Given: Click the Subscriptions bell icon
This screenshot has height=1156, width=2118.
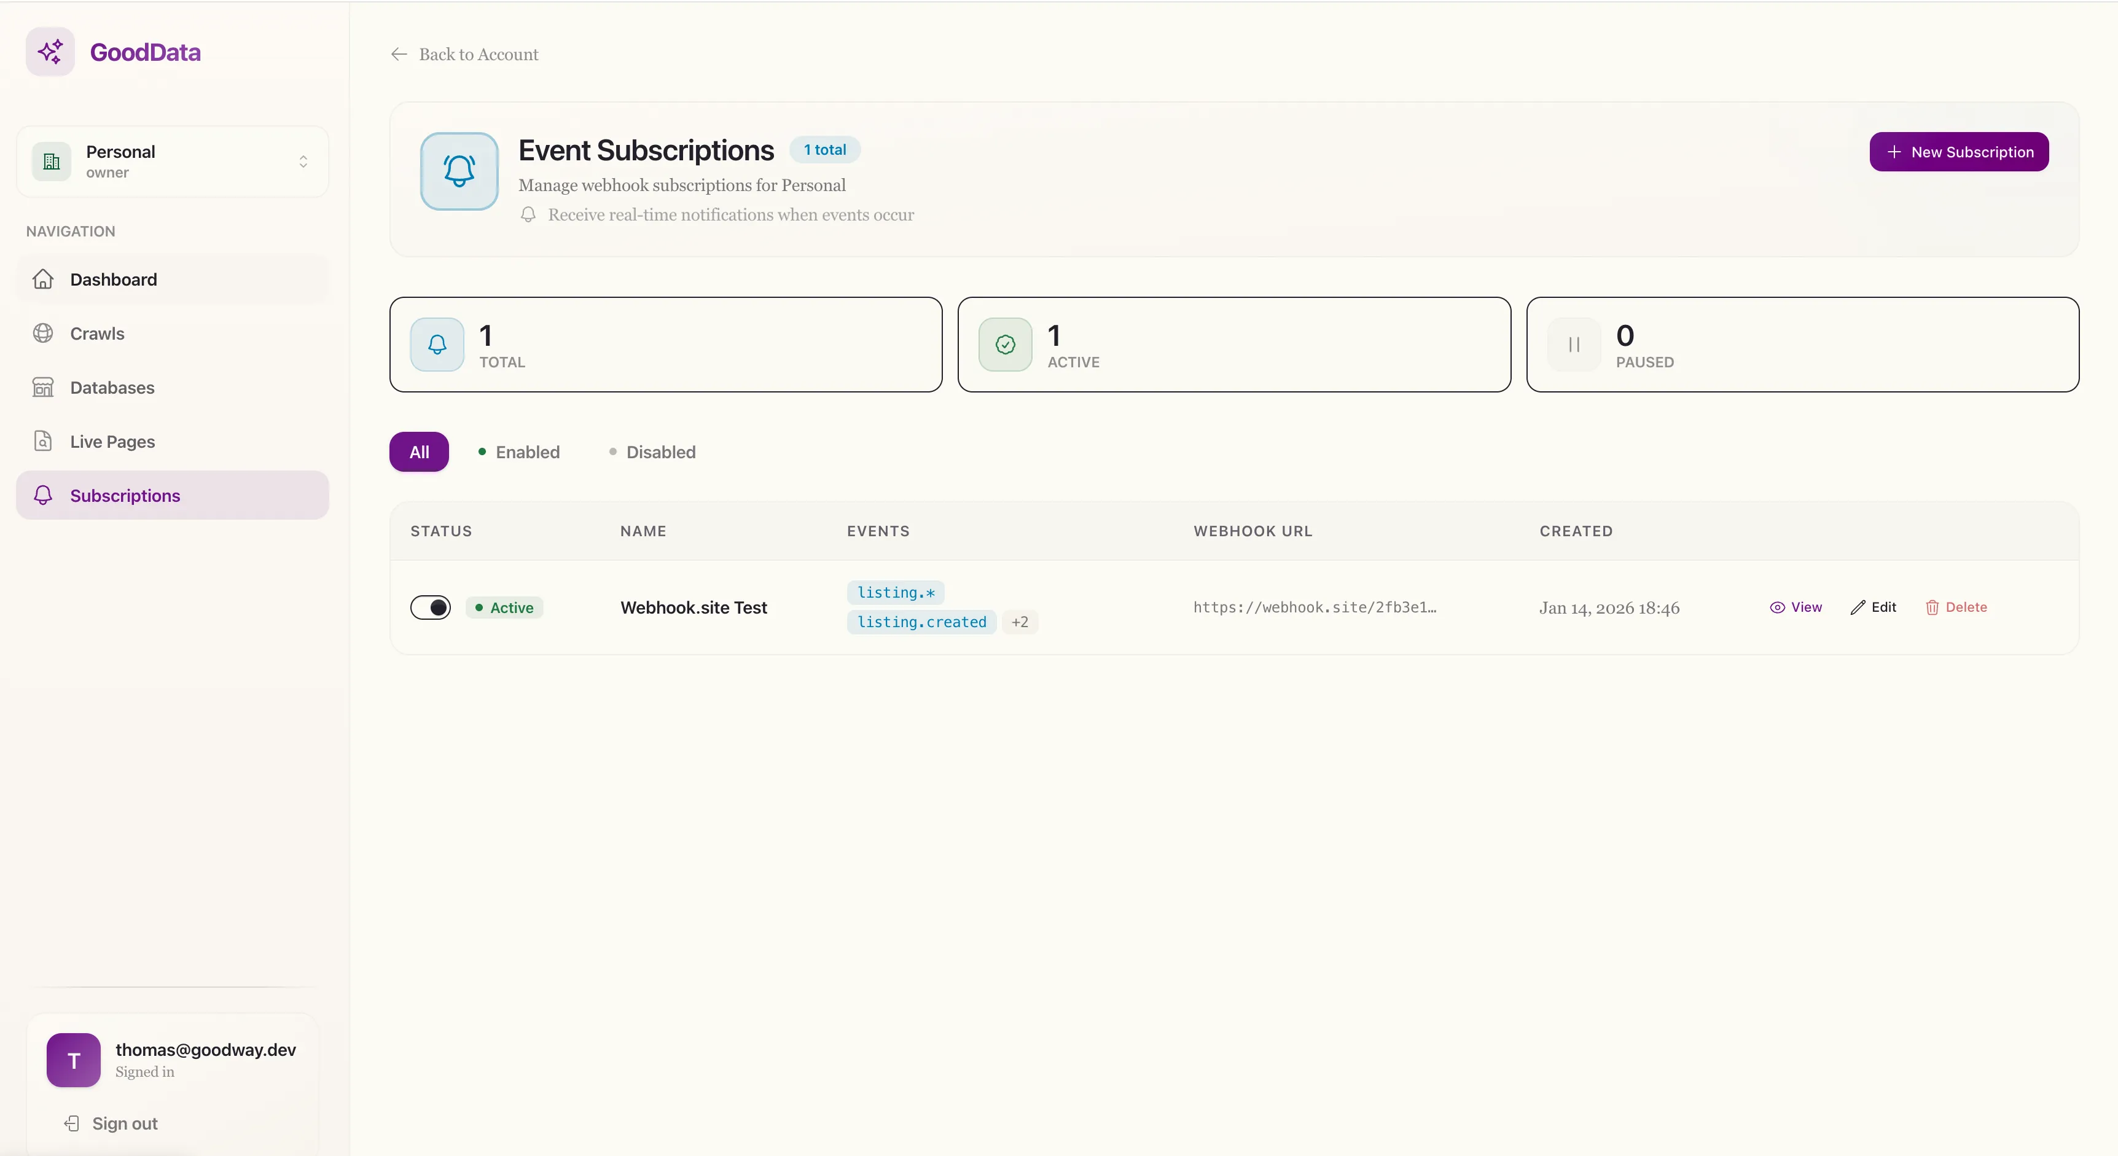Looking at the screenshot, I should pos(44,495).
